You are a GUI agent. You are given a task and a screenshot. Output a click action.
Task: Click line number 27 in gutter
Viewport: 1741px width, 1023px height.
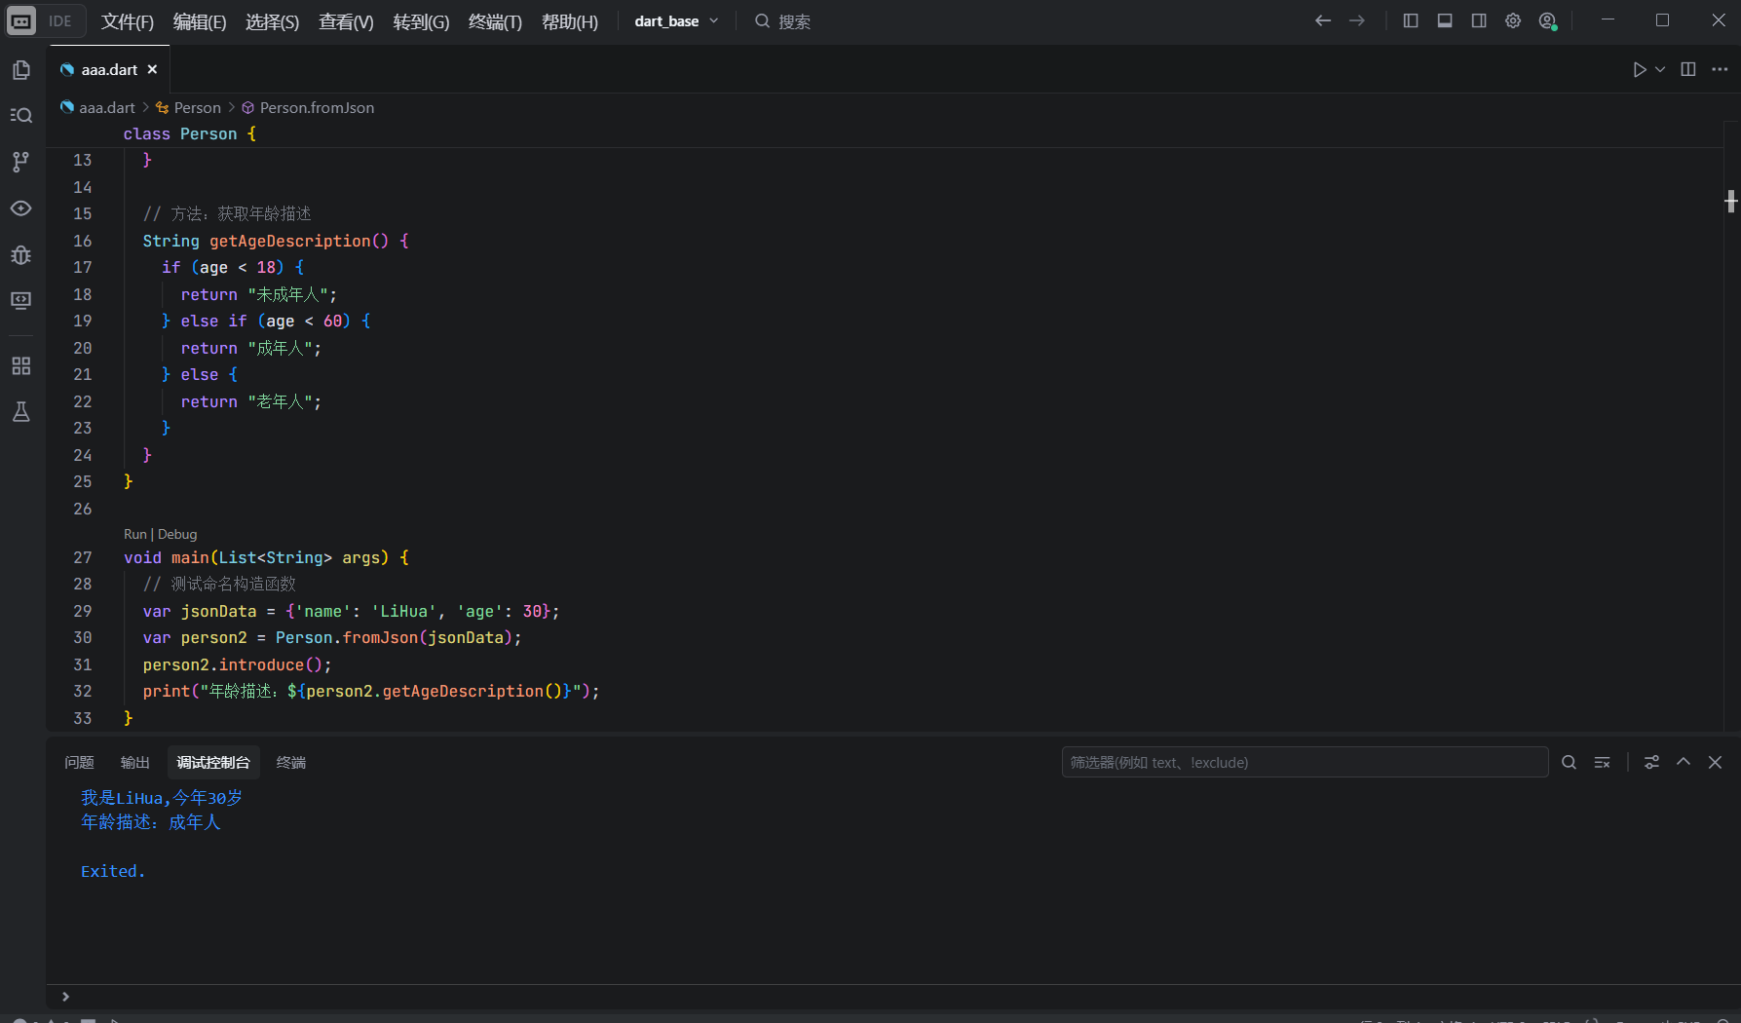click(x=83, y=557)
